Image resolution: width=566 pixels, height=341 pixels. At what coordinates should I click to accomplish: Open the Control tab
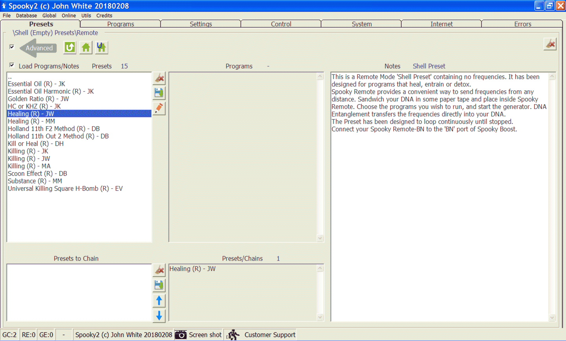[x=281, y=24]
